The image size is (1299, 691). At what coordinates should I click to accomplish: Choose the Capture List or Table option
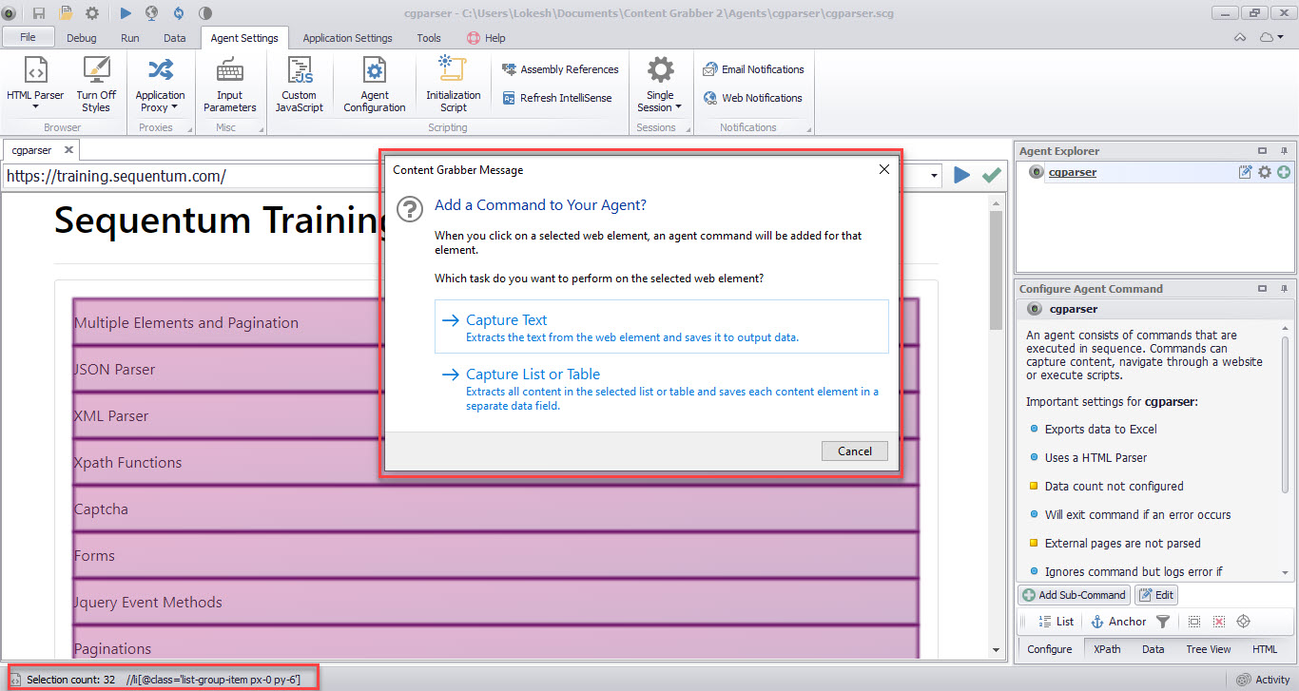[x=533, y=374]
